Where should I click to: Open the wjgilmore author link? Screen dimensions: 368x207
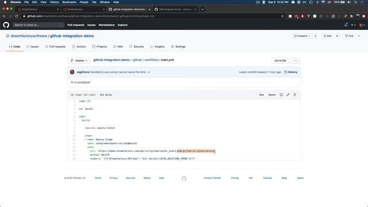tap(83, 72)
